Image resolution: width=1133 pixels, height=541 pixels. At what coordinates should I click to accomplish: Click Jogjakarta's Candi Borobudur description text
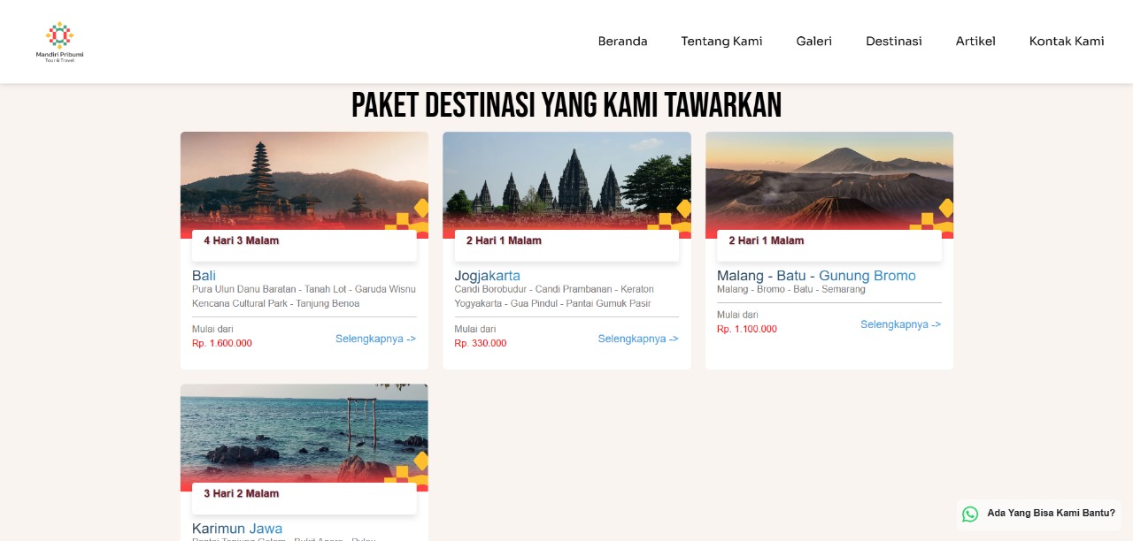click(x=554, y=296)
